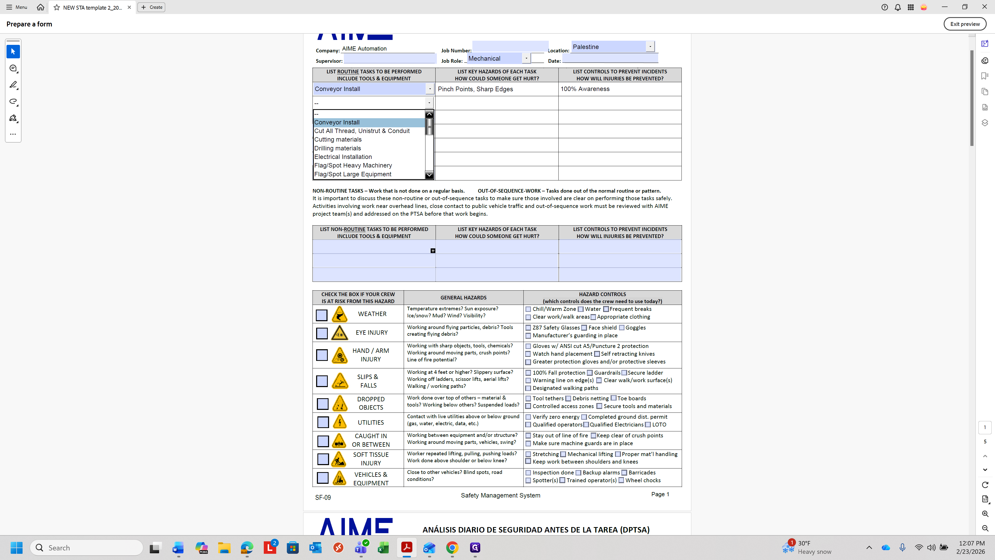Screen dimensions: 995x560
Task: Click the rotate page icon
Action: (x=985, y=485)
